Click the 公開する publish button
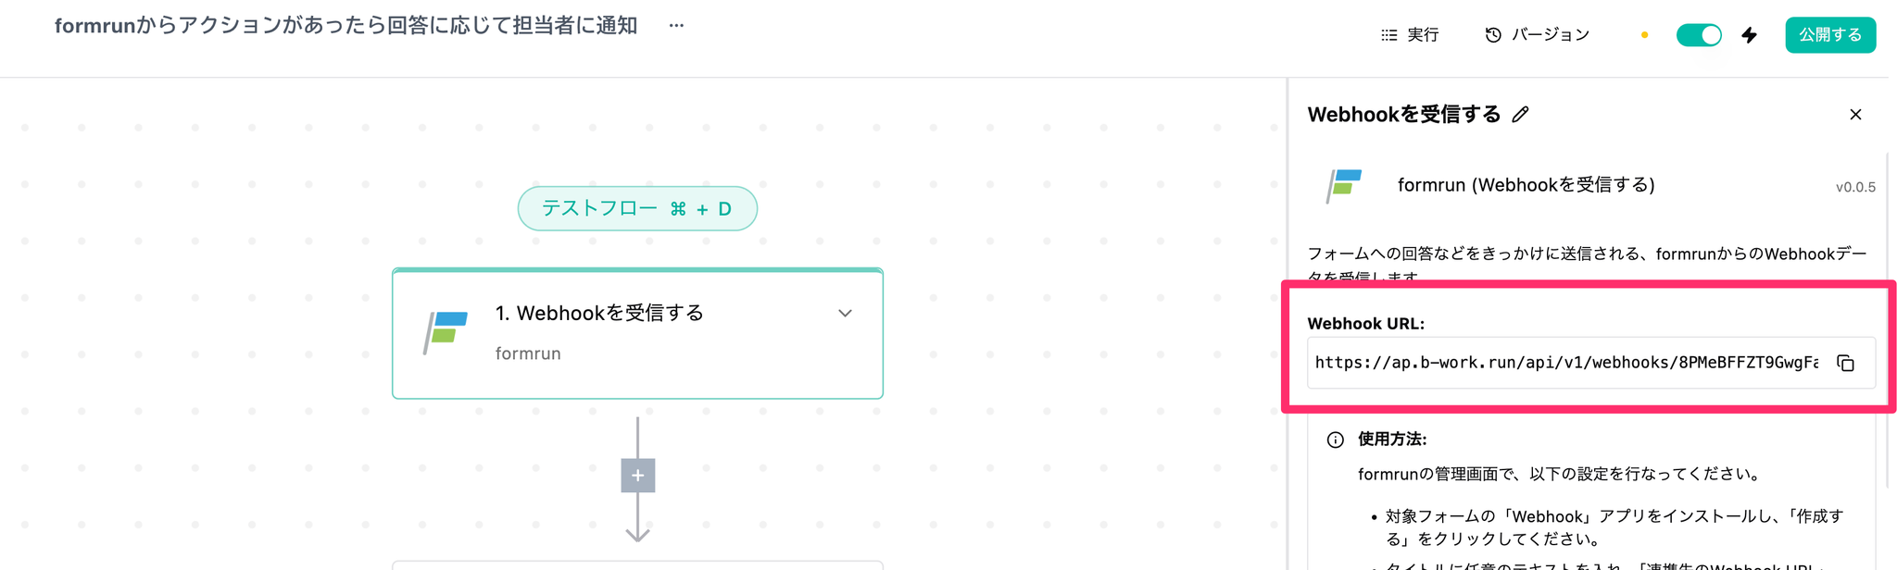 [x=1829, y=35]
